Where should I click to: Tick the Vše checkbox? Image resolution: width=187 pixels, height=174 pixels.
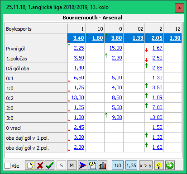[7, 166]
